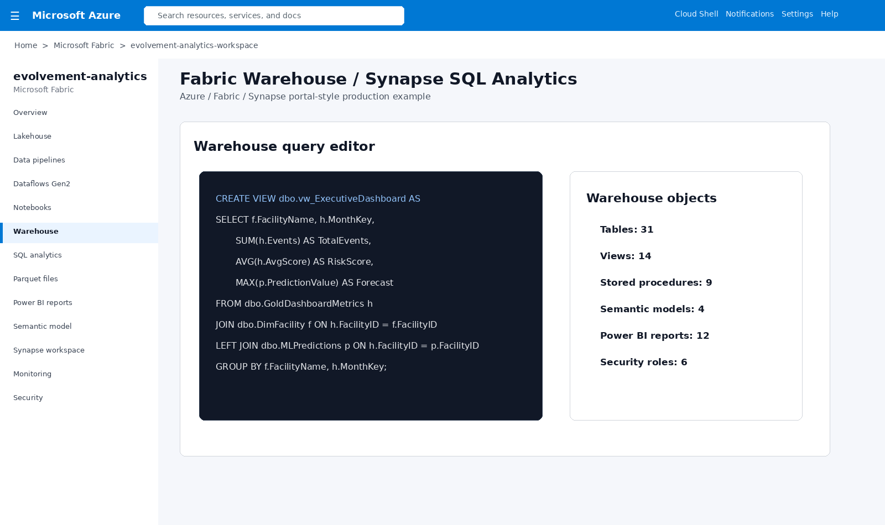Viewport: 885px width, 525px height.
Task: Click the Warehouse query editor heading
Action: coord(284,146)
